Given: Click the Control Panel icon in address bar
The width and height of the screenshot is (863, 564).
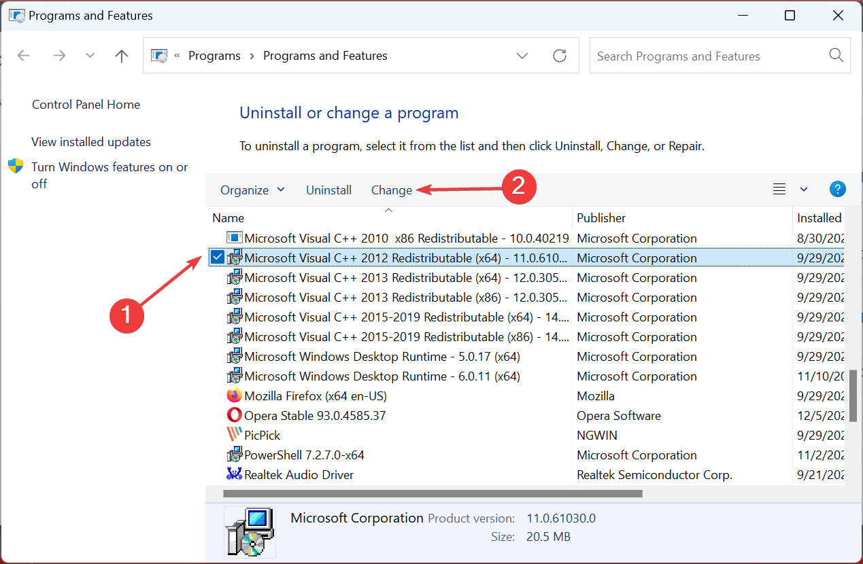Looking at the screenshot, I should pyautogui.click(x=158, y=56).
